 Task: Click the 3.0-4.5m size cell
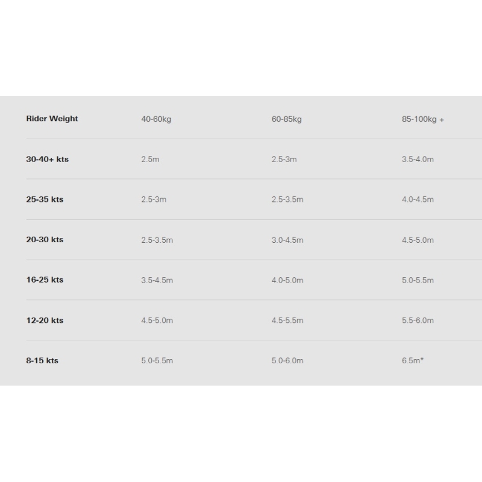pos(287,240)
